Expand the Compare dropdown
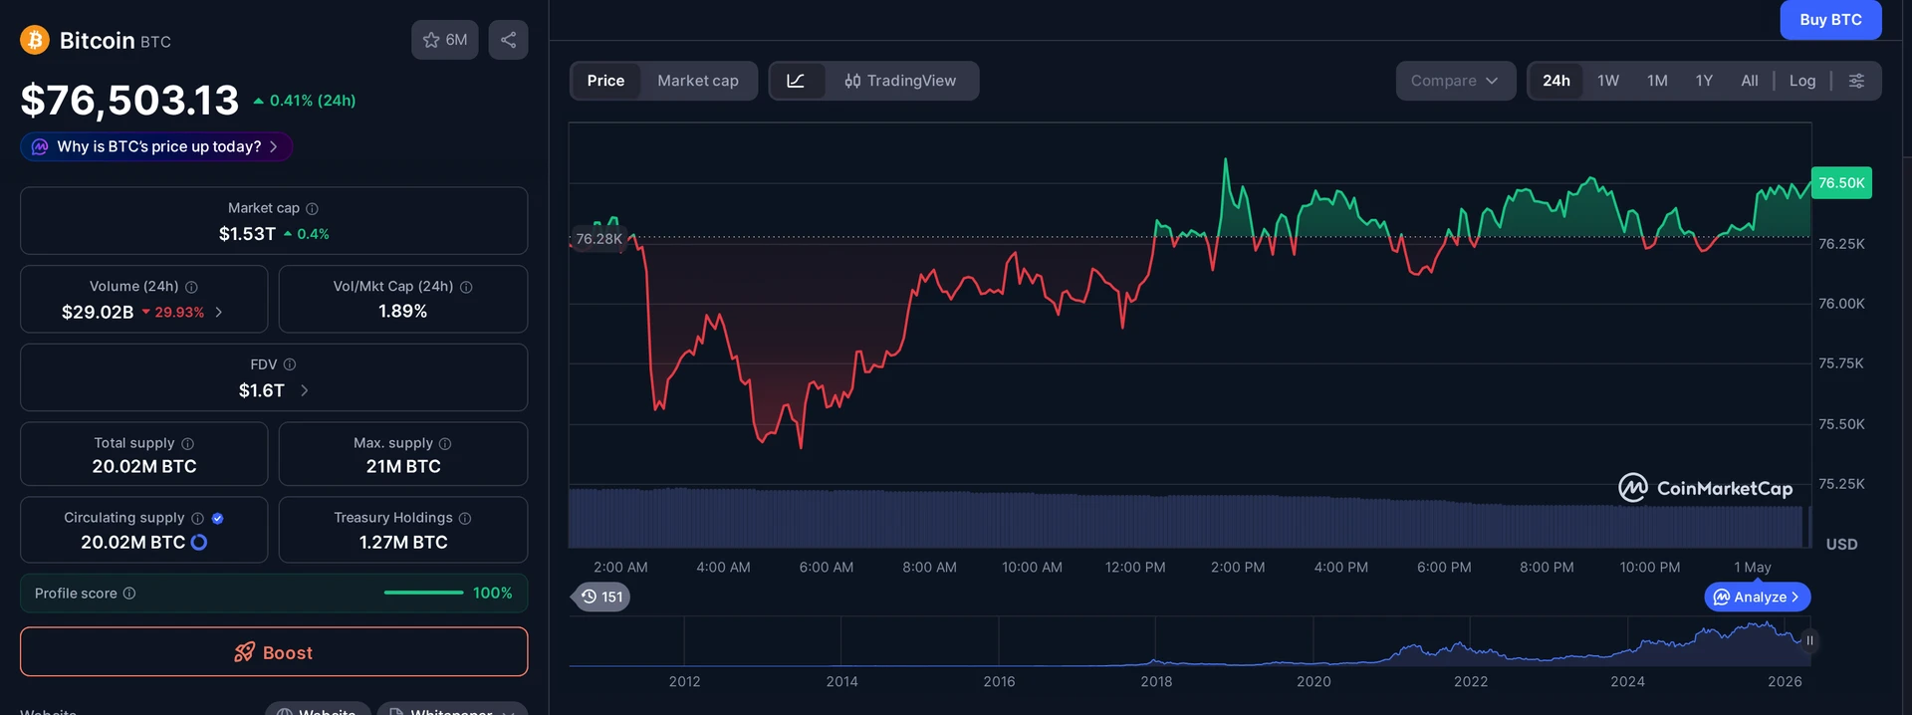The width and height of the screenshot is (1912, 715). (1455, 81)
